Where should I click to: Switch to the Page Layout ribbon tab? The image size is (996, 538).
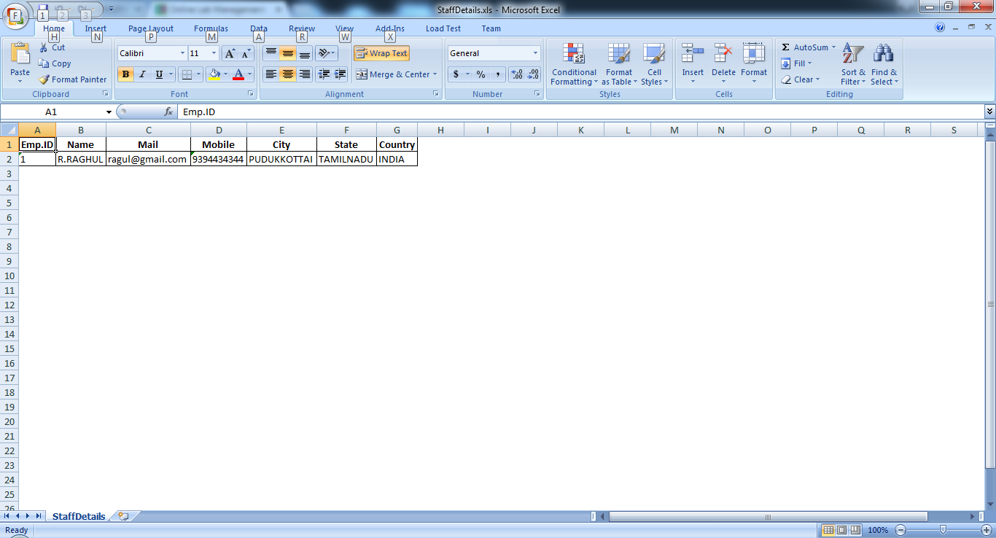pyautogui.click(x=151, y=28)
